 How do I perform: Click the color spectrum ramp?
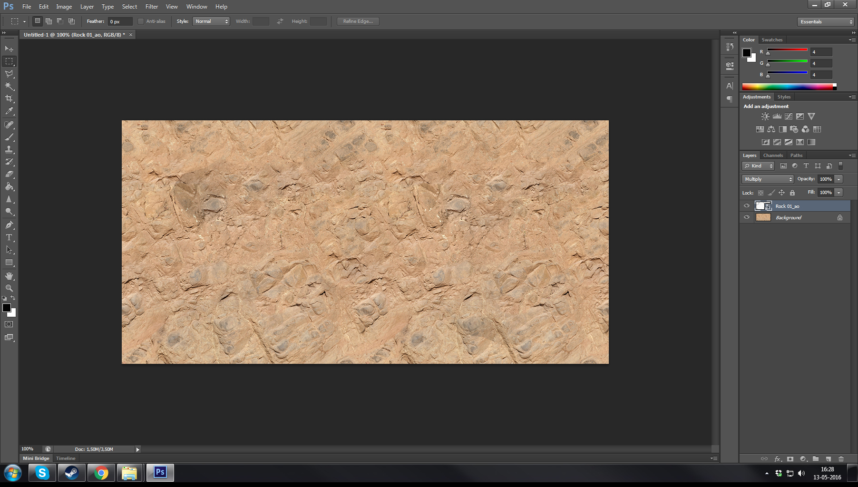(788, 87)
